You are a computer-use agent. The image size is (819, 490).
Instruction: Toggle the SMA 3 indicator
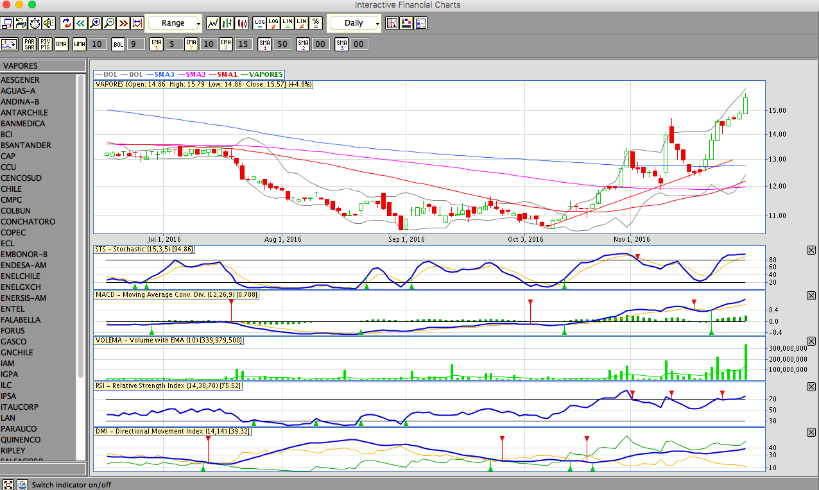(x=341, y=44)
